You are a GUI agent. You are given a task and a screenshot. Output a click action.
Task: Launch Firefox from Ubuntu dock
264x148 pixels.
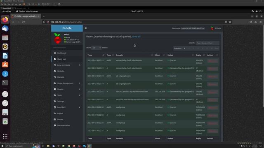5,20
